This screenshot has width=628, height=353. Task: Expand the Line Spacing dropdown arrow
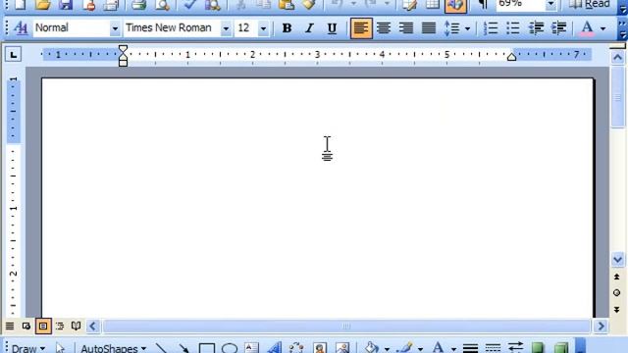467,28
